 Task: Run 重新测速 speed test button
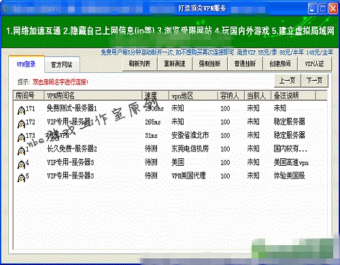[x=175, y=64]
